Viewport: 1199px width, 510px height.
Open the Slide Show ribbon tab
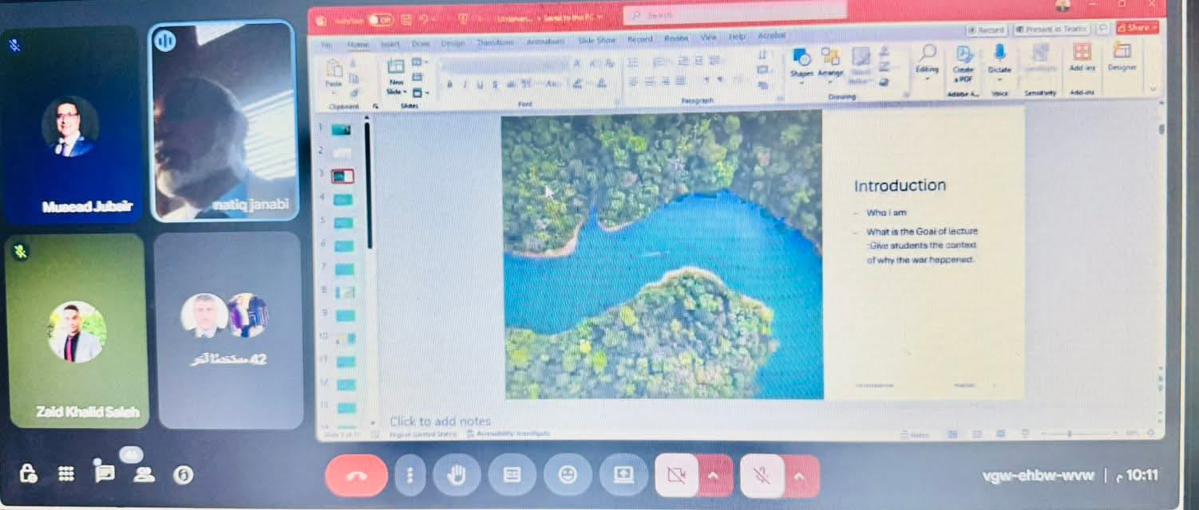[596, 41]
